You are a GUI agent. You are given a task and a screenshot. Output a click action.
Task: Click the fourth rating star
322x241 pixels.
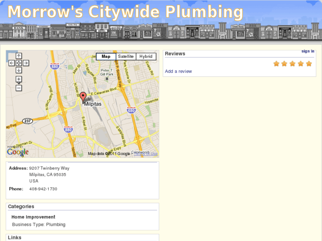[301, 64]
